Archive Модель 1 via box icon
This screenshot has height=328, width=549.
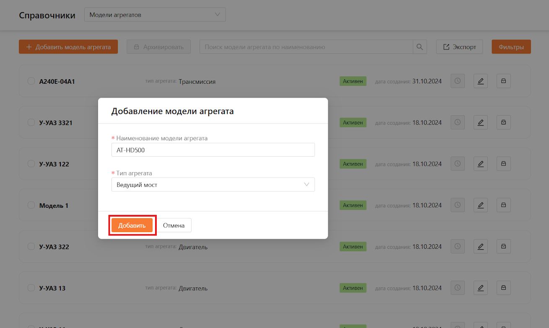(x=504, y=205)
